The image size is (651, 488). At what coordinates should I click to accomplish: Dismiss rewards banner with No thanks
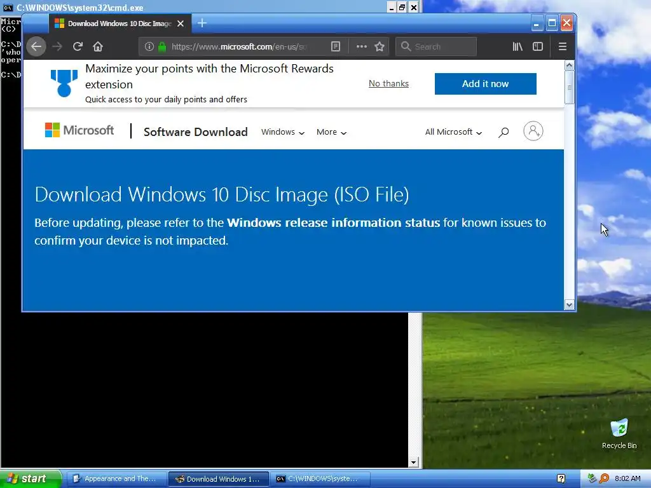[x=388, y=83]
